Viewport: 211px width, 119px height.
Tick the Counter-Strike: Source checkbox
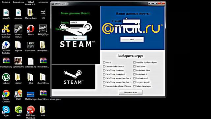[104, 66]
